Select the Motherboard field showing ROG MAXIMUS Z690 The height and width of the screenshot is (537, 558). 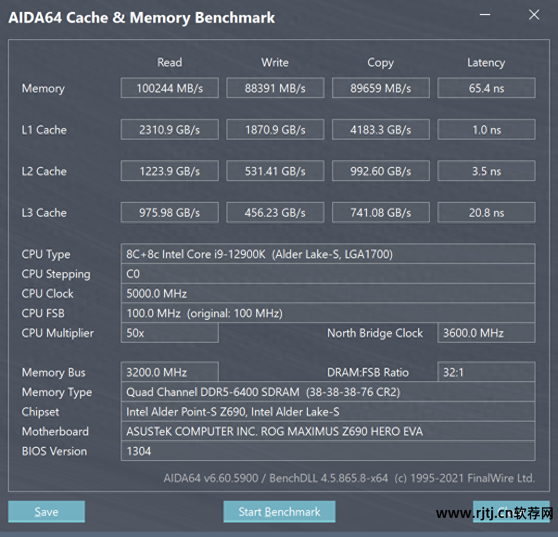[x=328, y=431]
